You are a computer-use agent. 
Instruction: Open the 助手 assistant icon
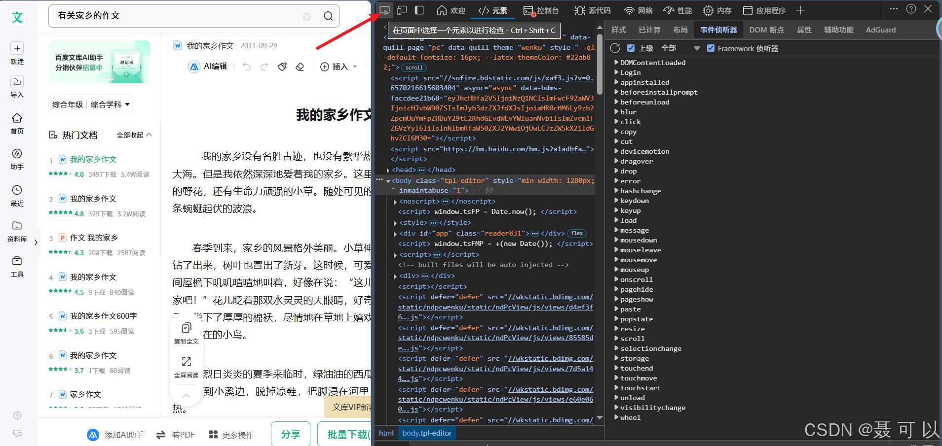(x=17, y=154)
